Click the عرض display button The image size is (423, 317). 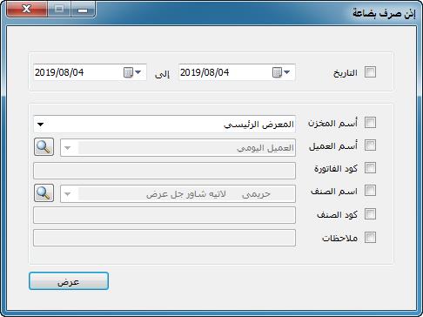69,281
